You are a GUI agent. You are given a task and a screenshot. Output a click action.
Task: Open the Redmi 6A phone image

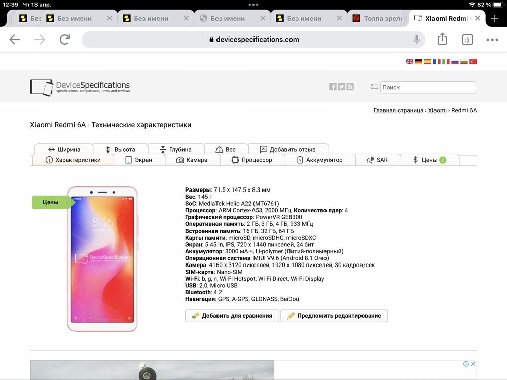pos(102,259)
